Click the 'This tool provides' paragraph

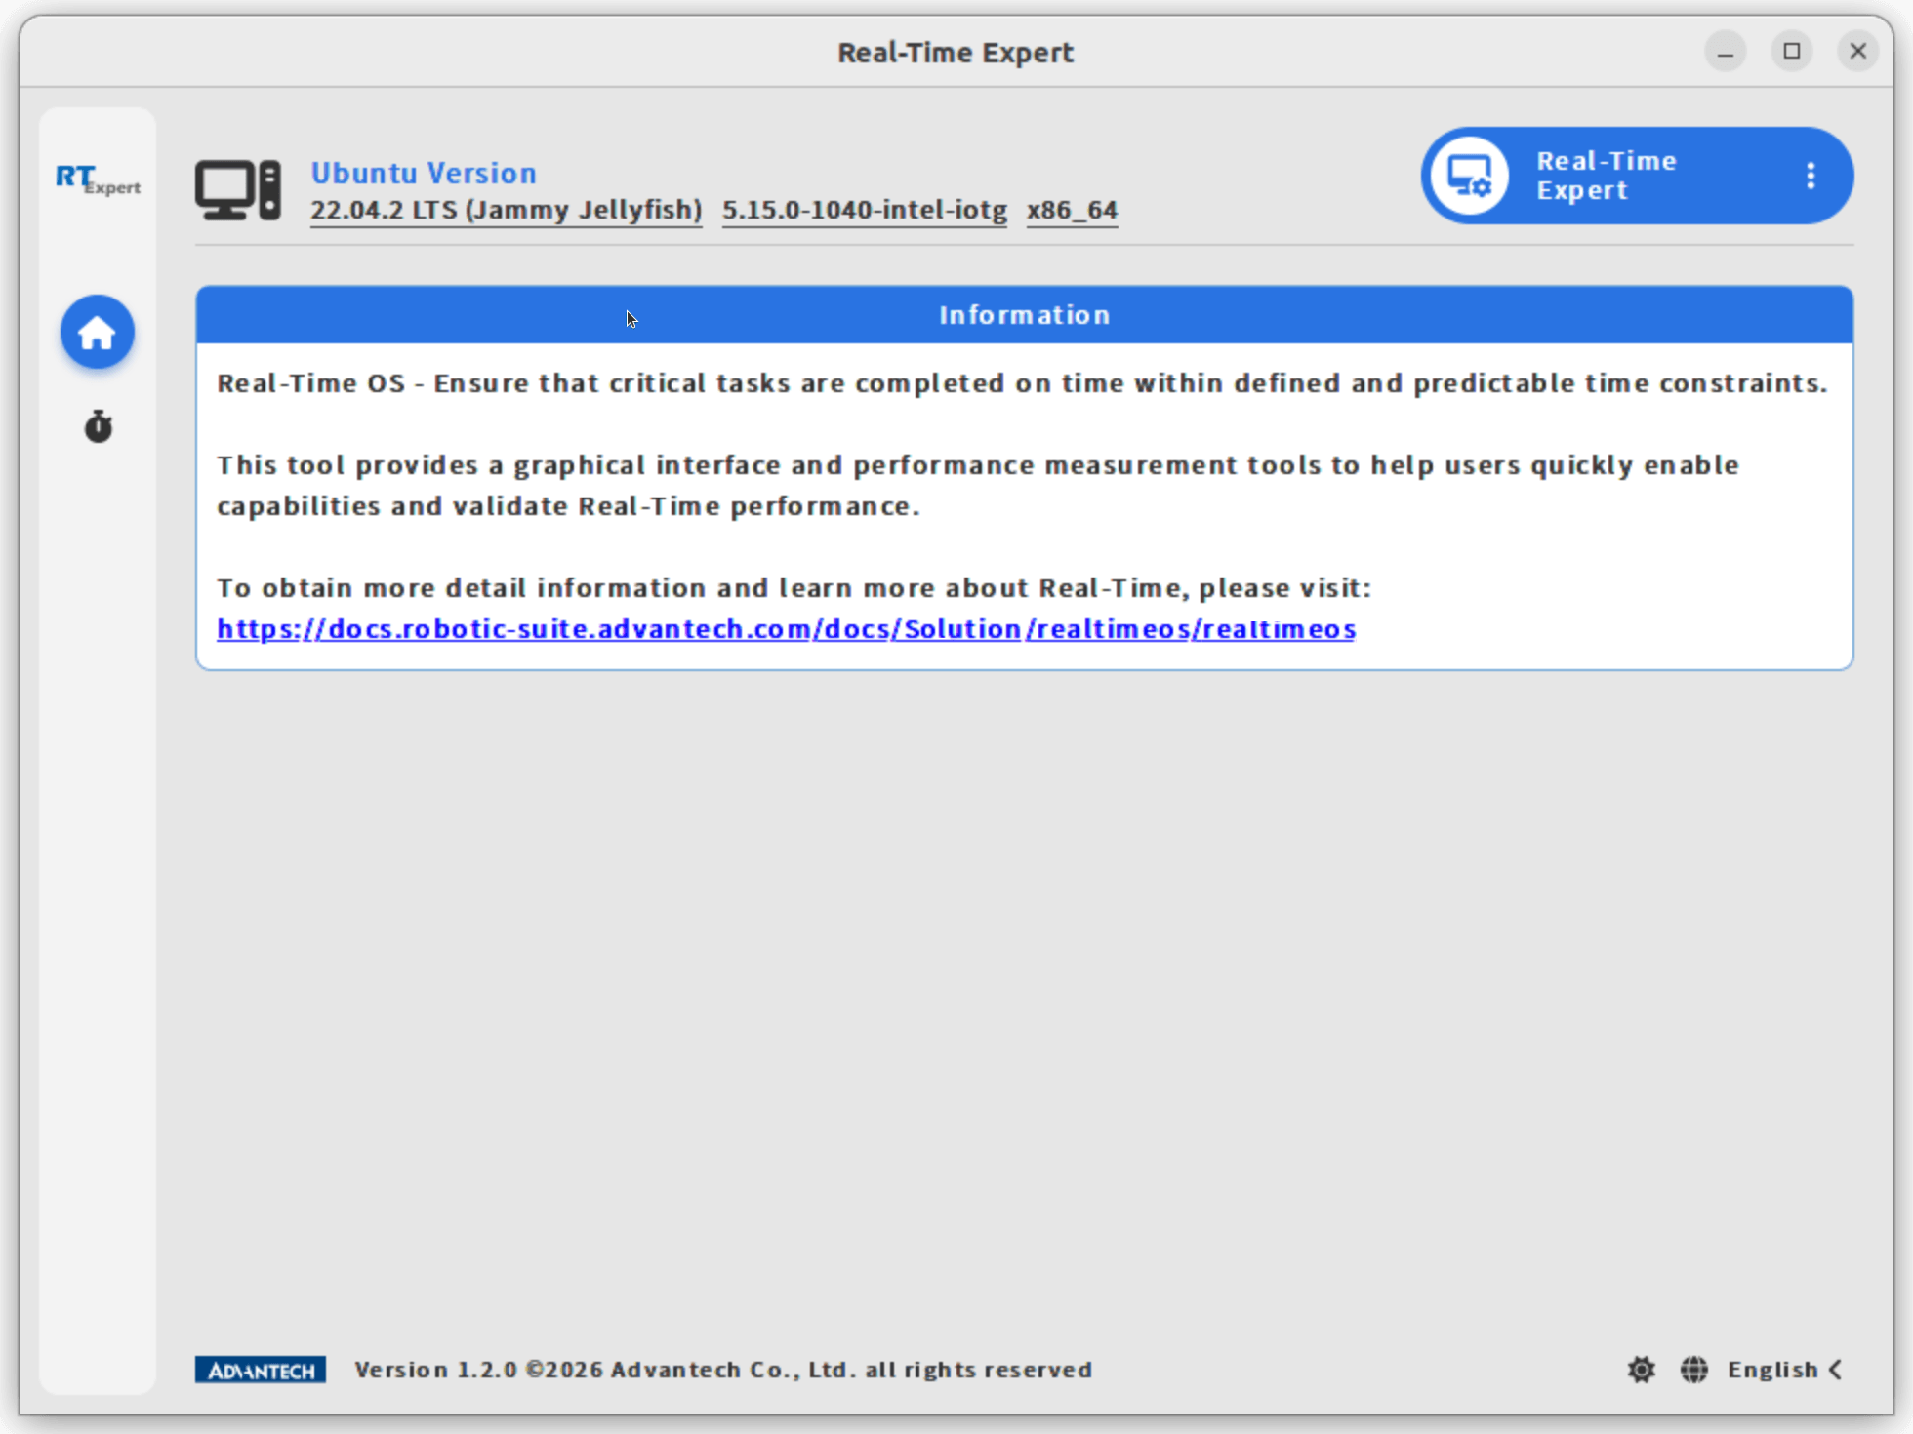978,485
